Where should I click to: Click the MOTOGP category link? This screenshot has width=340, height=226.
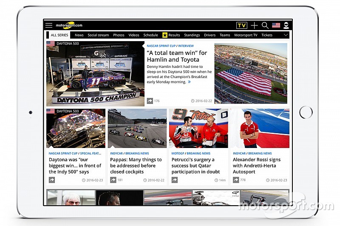(178, 153)
